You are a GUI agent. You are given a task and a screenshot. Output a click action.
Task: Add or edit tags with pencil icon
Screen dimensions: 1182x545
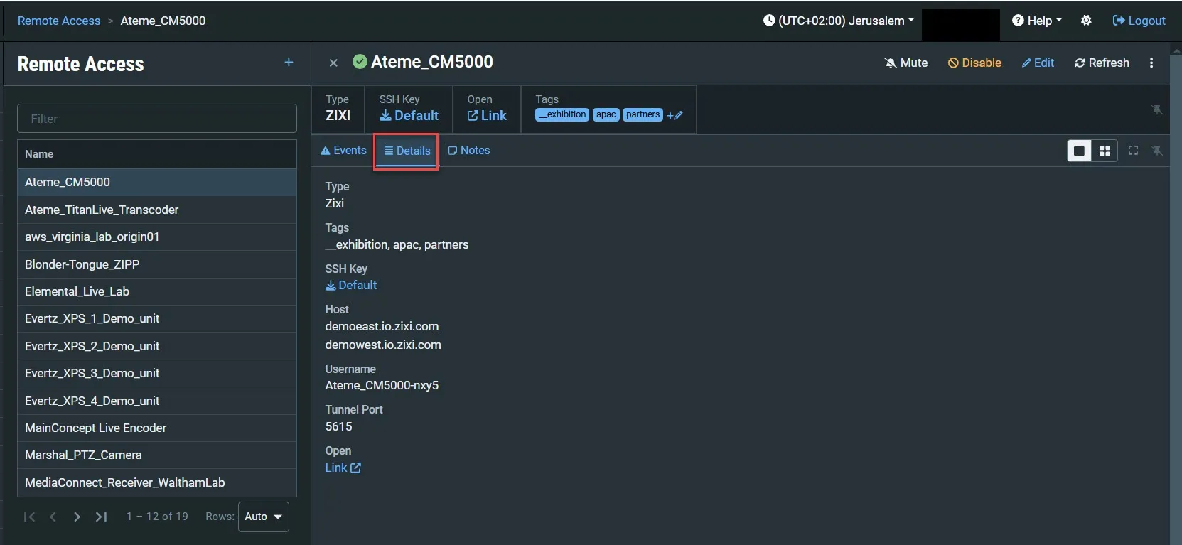[x=675, y=115]
